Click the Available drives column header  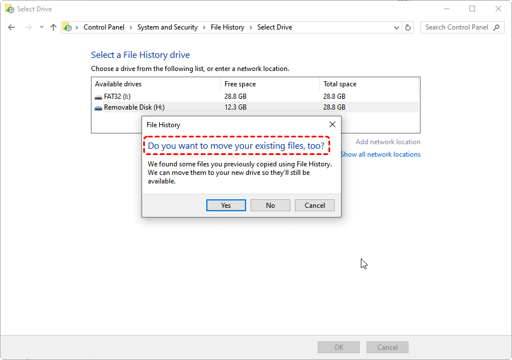point(156,84)
